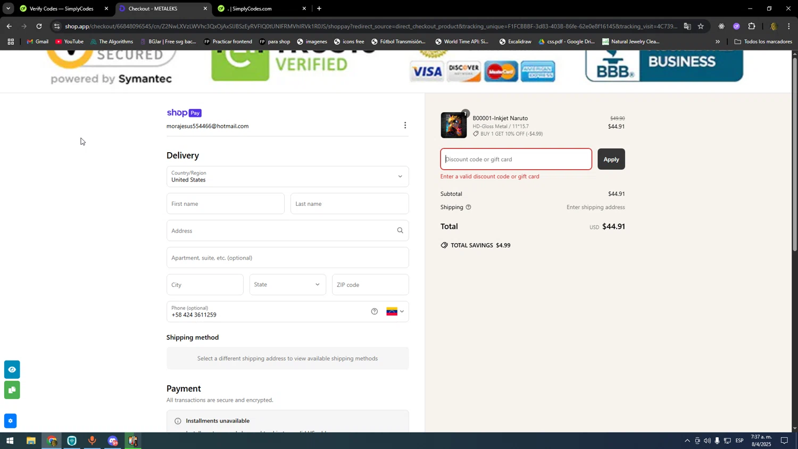Open the Chrome profile avatar
This screenshot has width=798, height=449.
[x=774, y=26]
